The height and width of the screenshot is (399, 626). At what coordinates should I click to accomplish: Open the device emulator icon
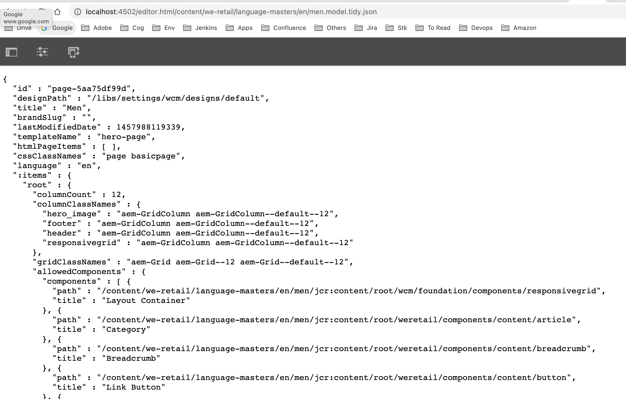pos(74,52)
